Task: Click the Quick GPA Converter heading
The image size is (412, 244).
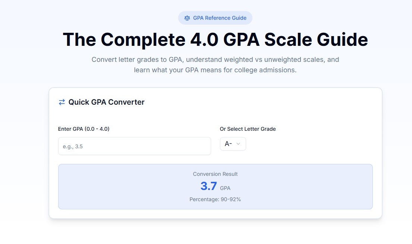Action: [x=106, y=102]
